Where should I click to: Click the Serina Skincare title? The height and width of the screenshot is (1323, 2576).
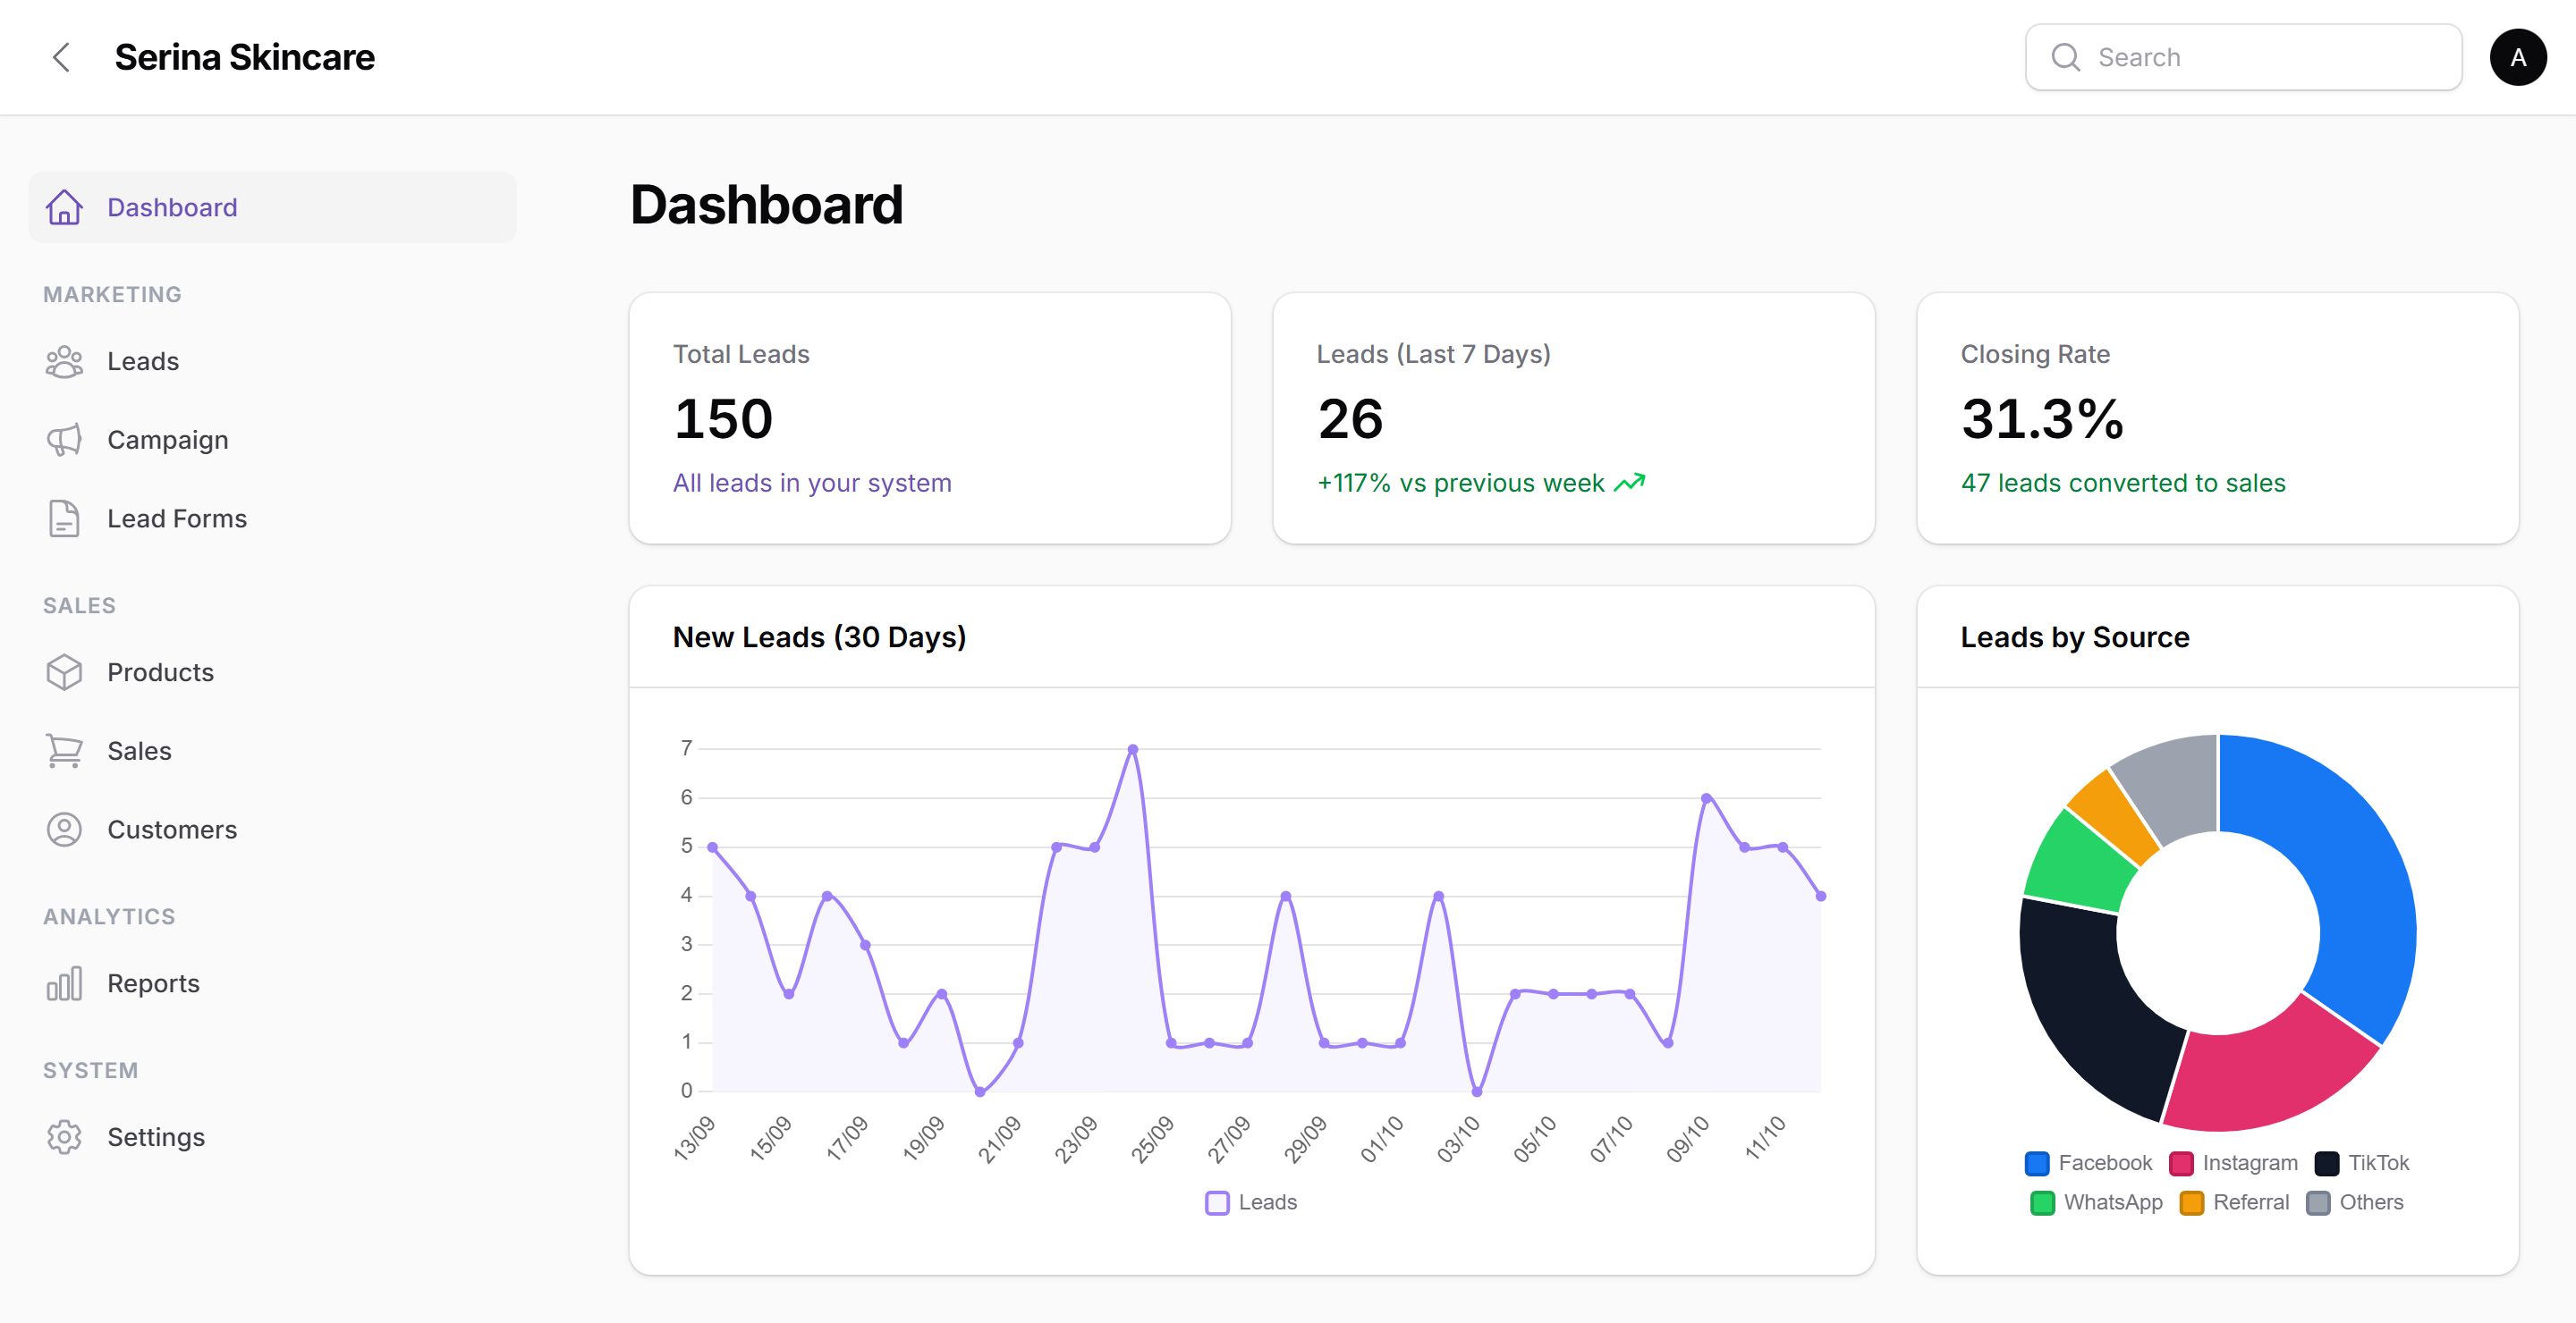click(x=244, y=57)
